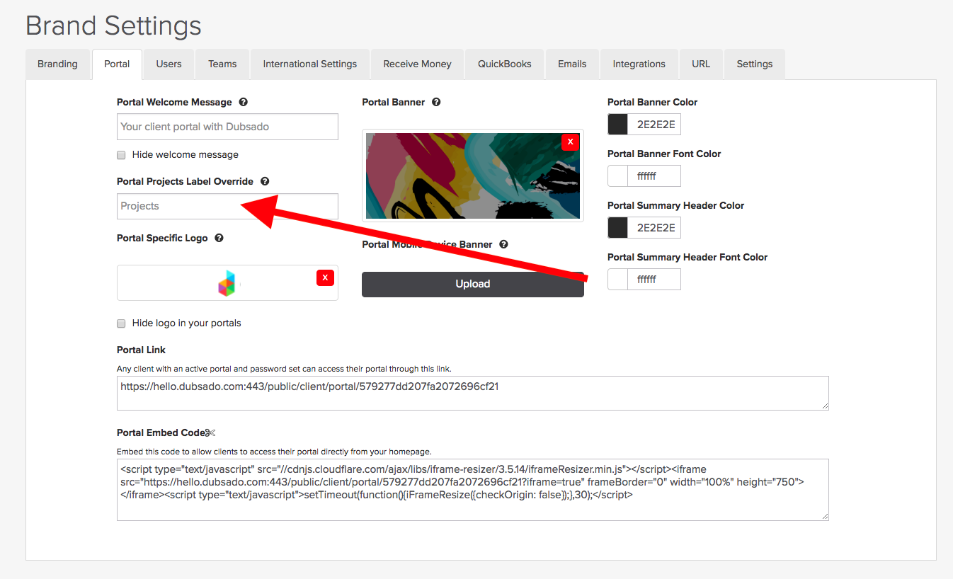Viewport: 953px width, 579px height.
Task: Click the 'Embed this code to allow clients' description
Action: [274, 452]
